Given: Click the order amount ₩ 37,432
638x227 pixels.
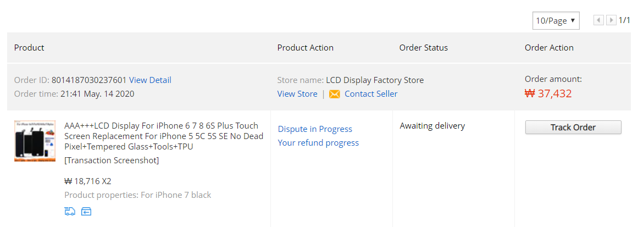Looking at the screenshot, I should tap(548, 94).
